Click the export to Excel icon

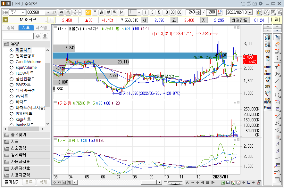(x=223, y=182)
